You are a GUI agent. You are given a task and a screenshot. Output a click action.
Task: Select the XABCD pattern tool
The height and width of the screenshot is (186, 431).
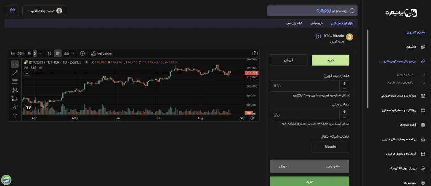15,90
